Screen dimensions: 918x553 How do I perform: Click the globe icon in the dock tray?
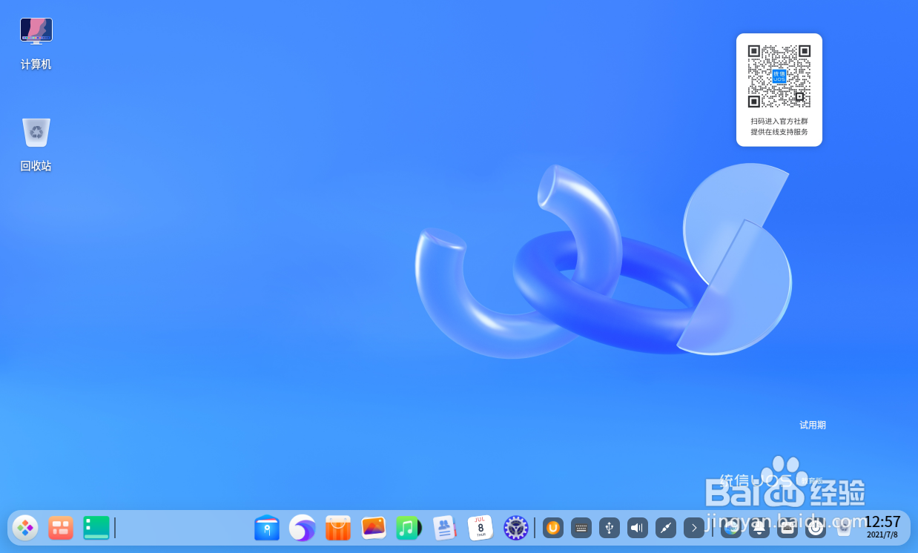point(731,528)
